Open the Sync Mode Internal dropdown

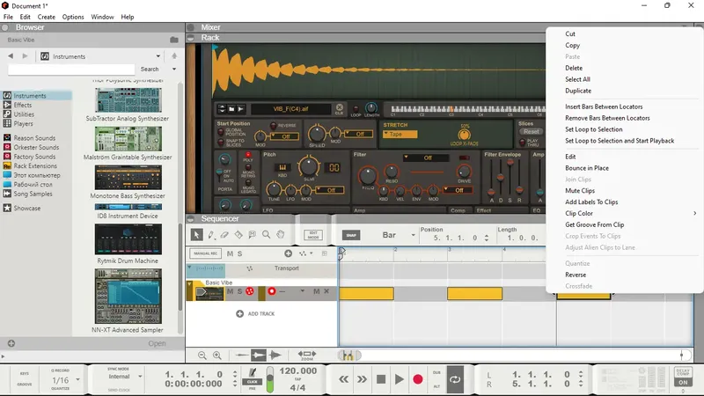click(124, 377)
